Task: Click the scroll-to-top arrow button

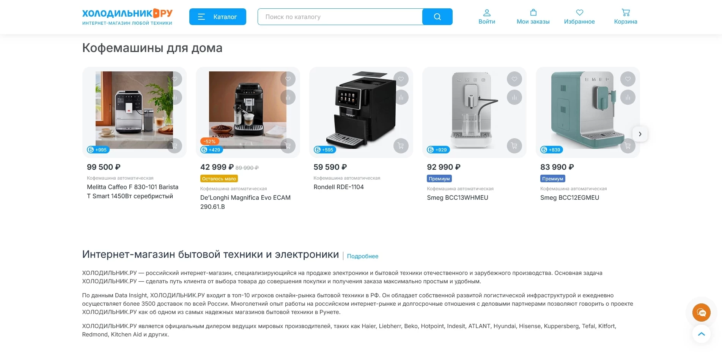Action: (702, 334)
